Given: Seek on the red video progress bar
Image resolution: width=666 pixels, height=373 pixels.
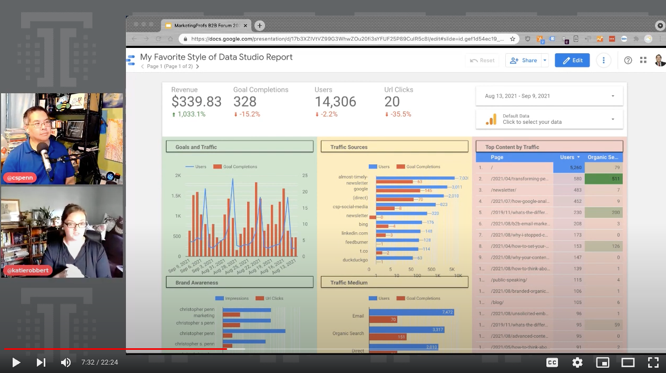Looking at the screenshot, I should (158, 349).
